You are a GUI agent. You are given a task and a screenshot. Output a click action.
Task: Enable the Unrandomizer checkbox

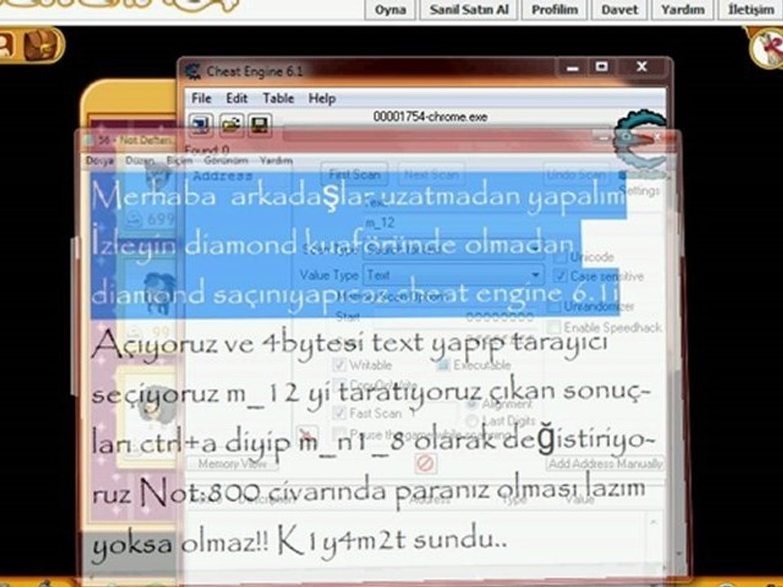554,307
